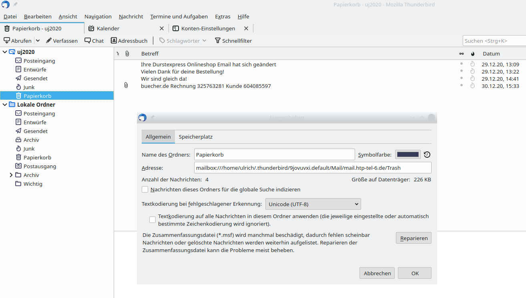Open the Unicode (UTF-8) encoding dropdown
Screen dimensions: 526x298
tap(313, 204)
